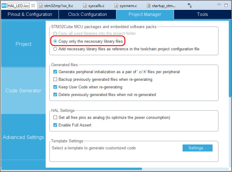Close the HAL_LED.ioc editor tab

[x=33, y=5]
